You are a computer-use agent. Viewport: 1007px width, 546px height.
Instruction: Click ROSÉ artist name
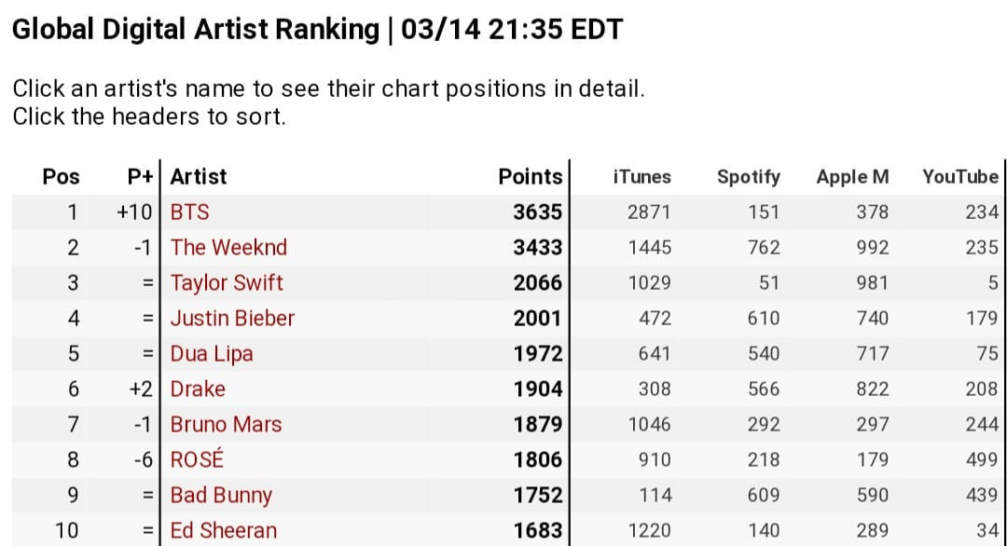[197, 460]
